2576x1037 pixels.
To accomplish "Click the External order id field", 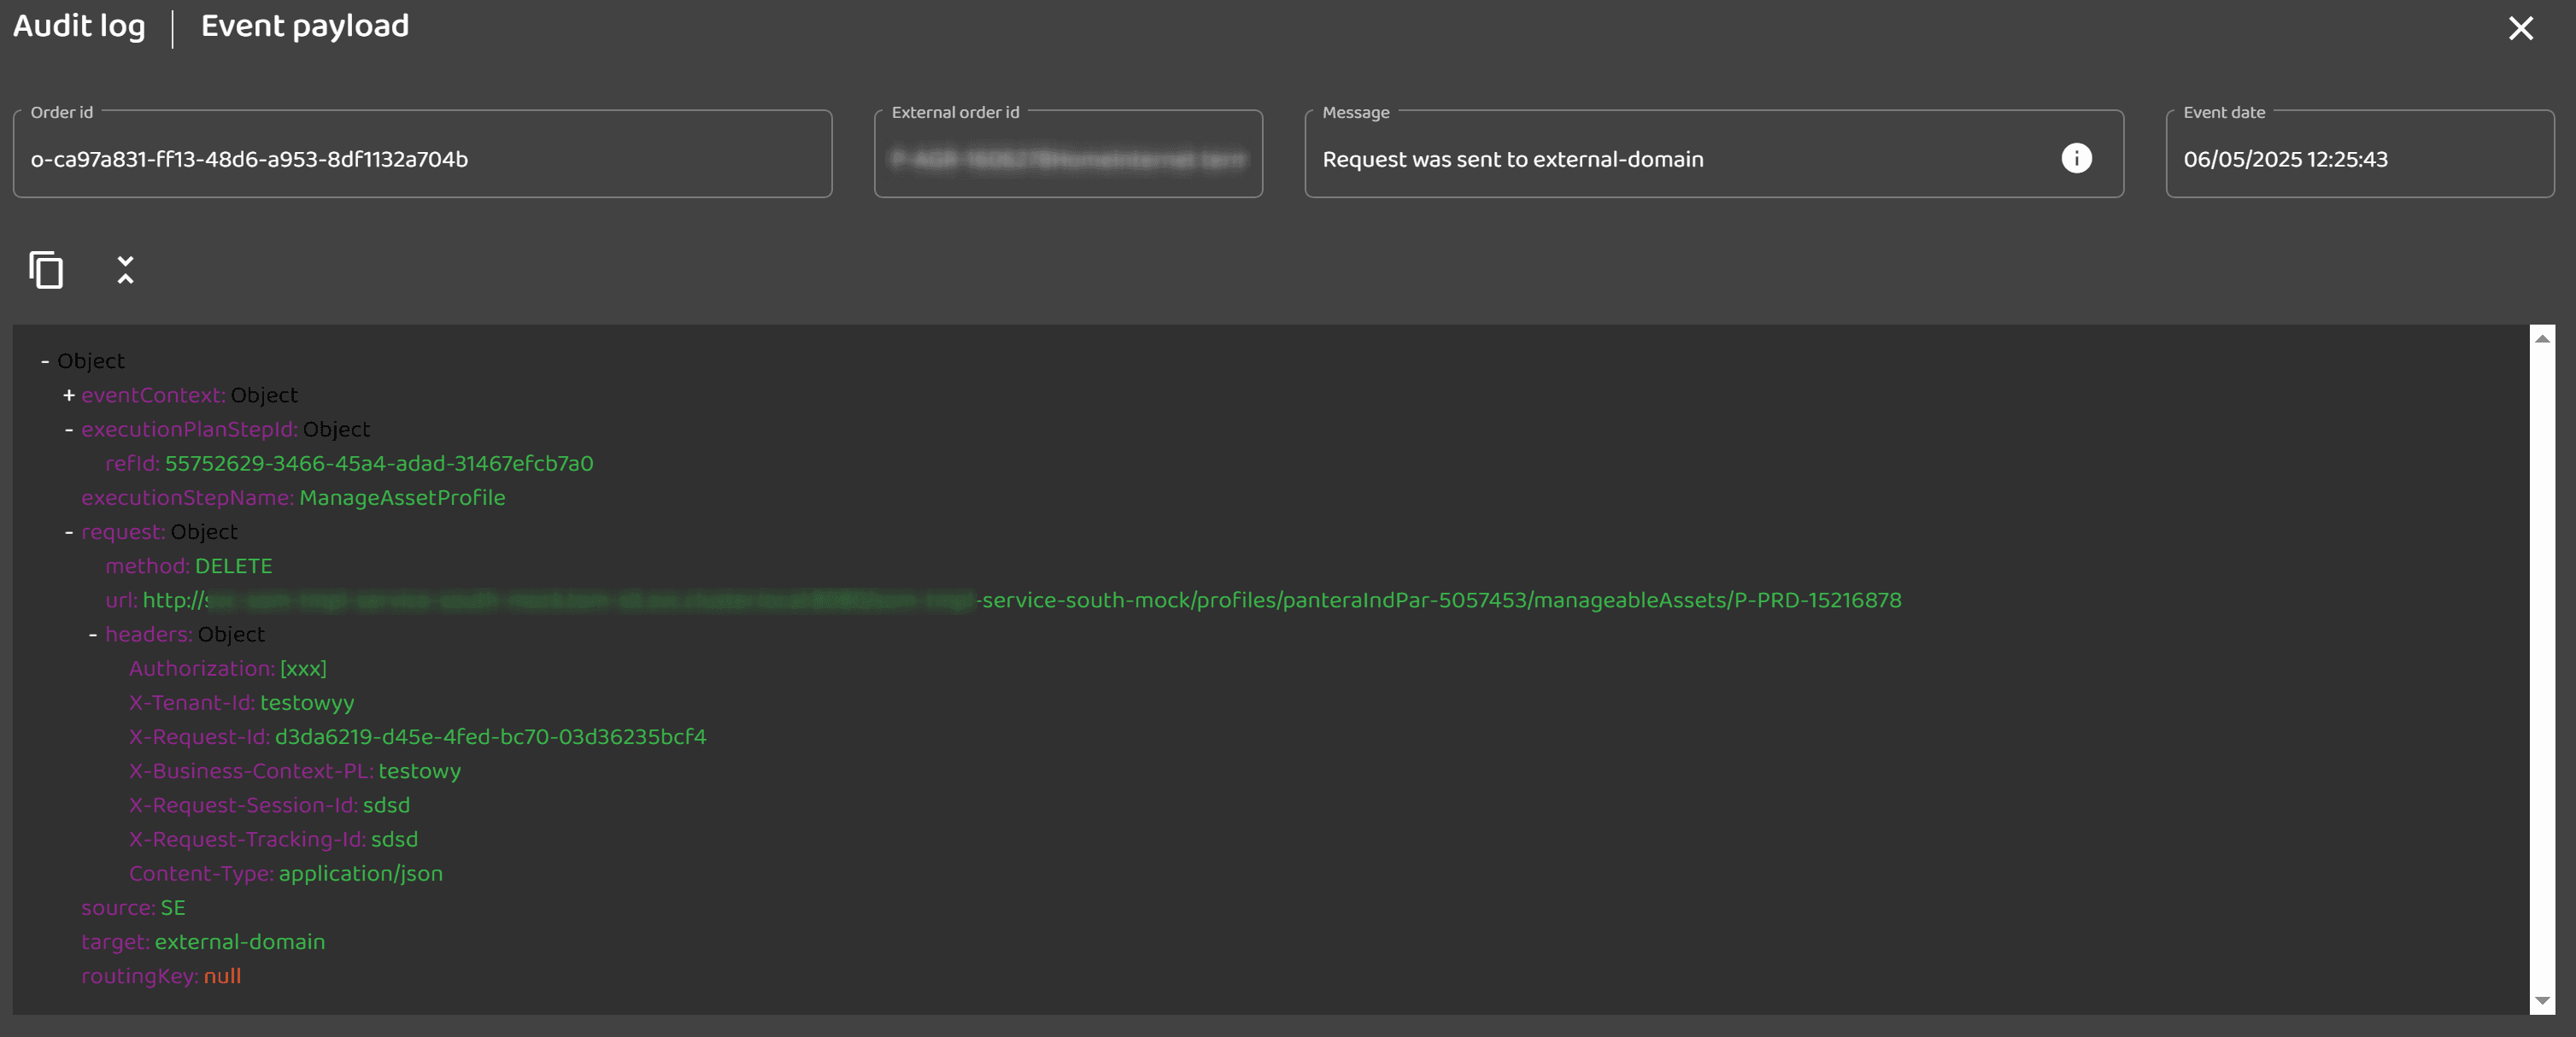I will 1068,159.
